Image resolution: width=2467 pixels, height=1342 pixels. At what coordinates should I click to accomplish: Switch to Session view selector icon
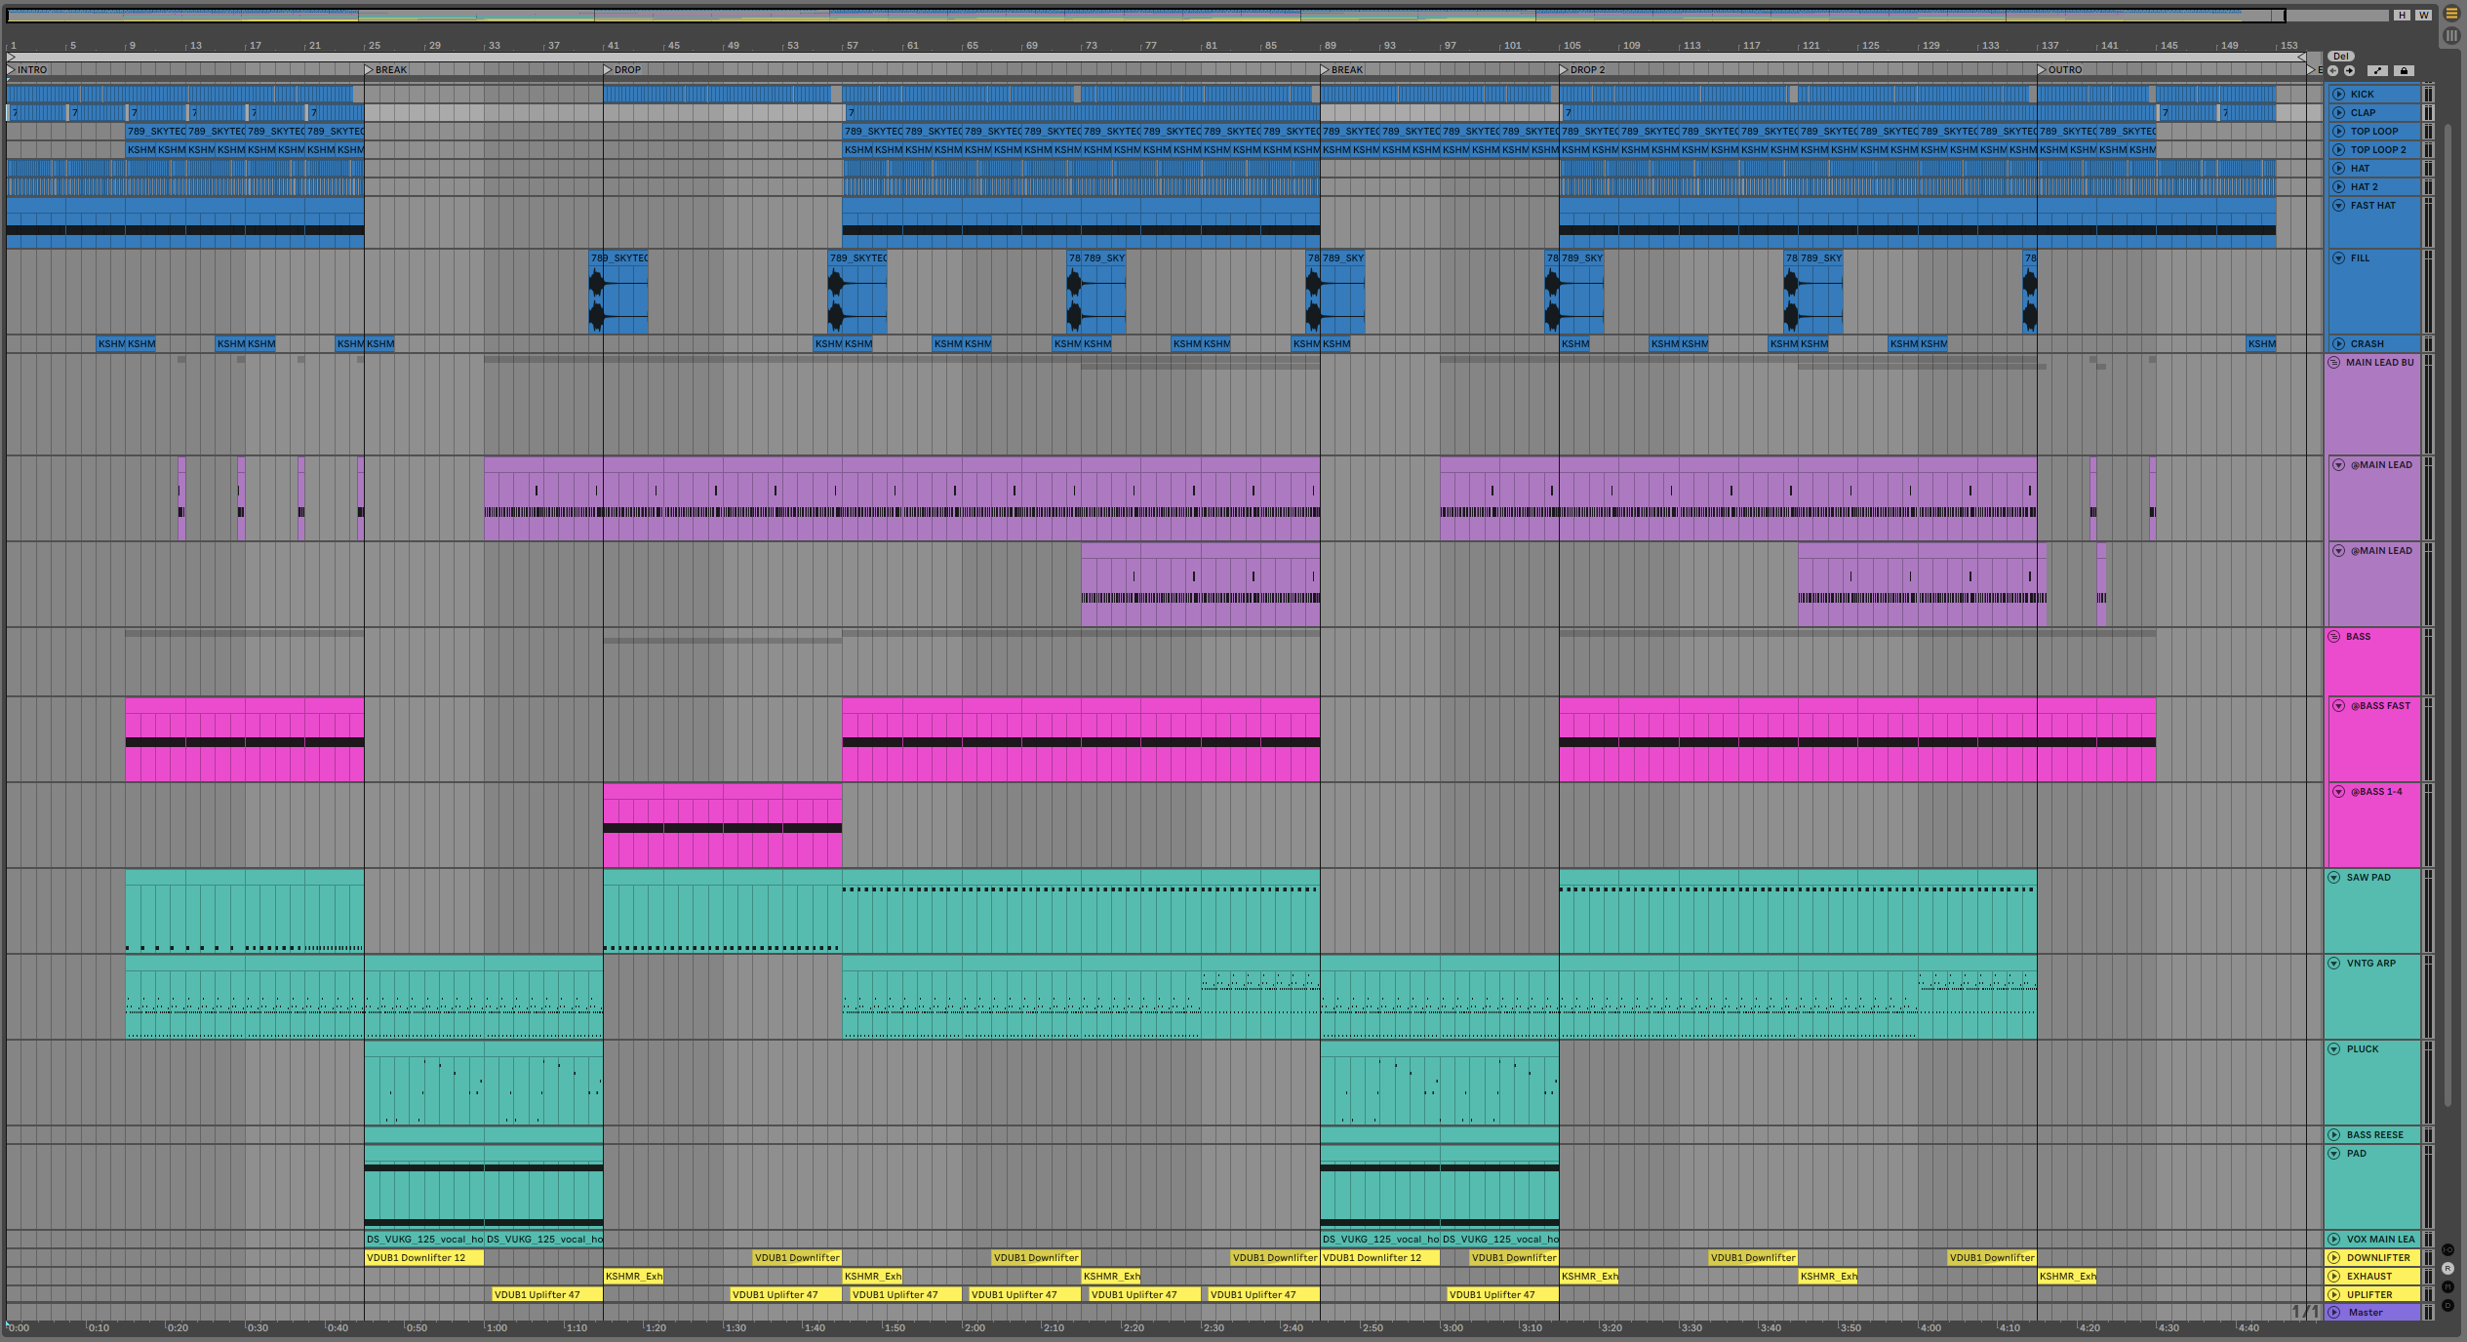point(2451,35)
